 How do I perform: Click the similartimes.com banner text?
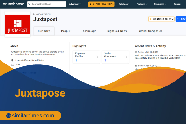(x=33, y=116)
